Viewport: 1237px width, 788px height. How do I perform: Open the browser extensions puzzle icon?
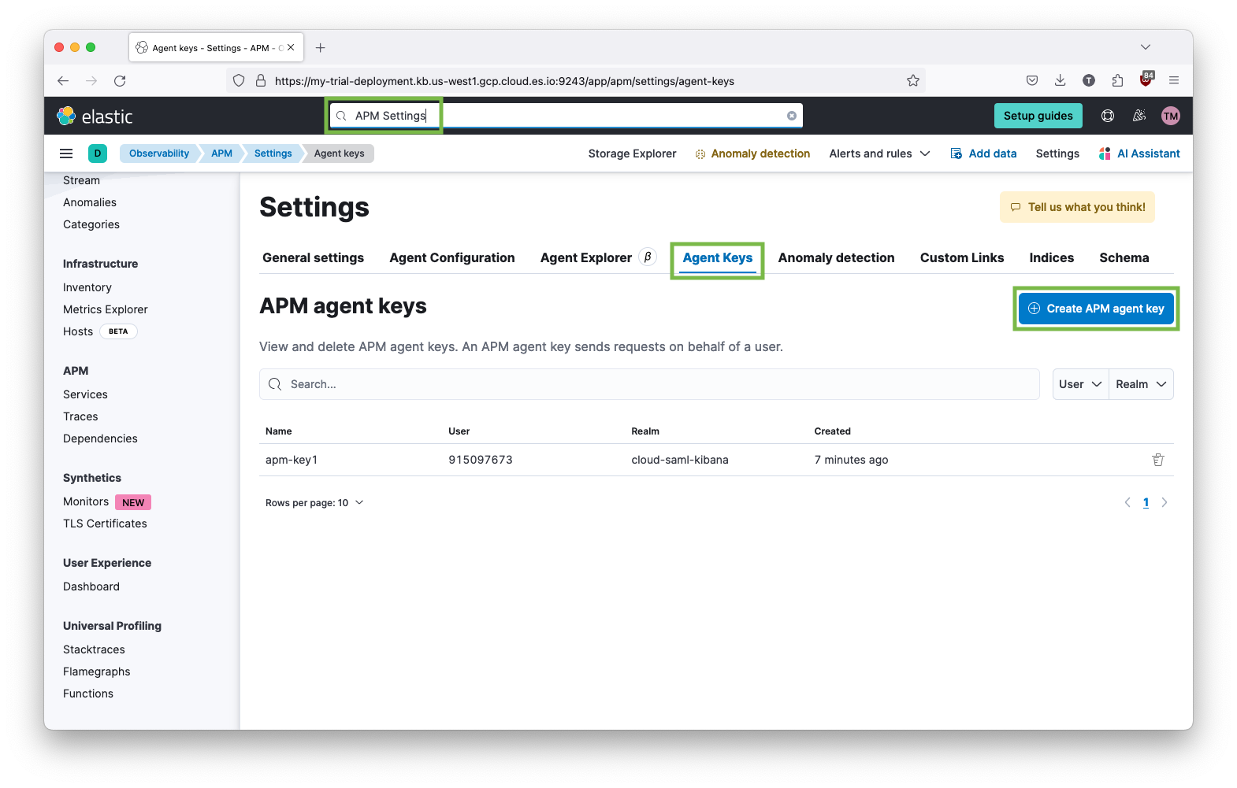tap(1117, 80)
